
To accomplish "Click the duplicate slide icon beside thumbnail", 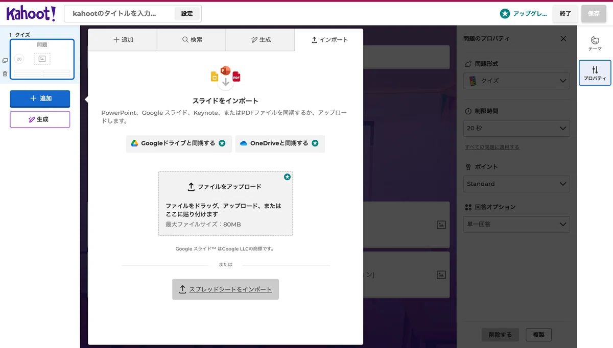I will [x=5, y=60].
